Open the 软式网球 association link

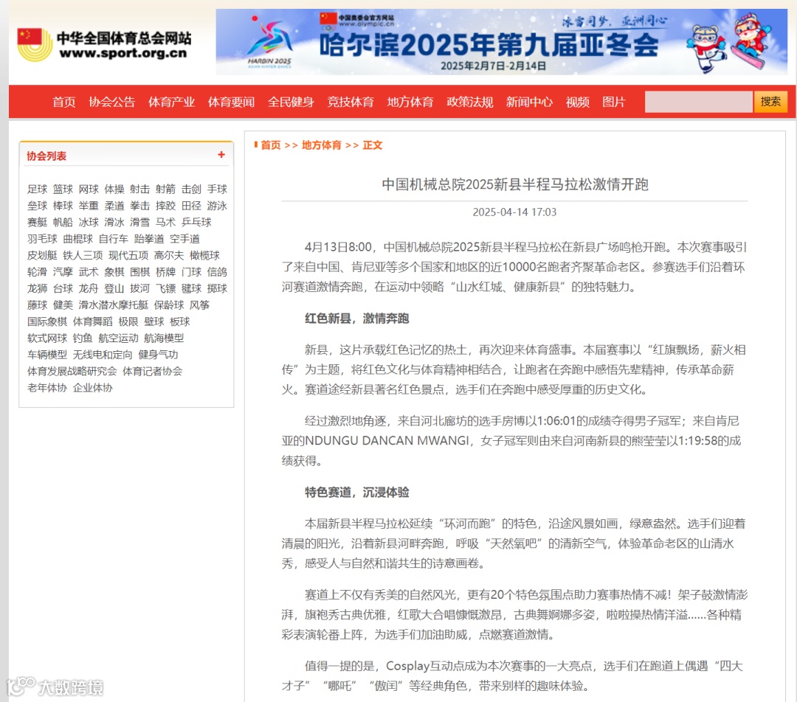click(x=47, y=338)
